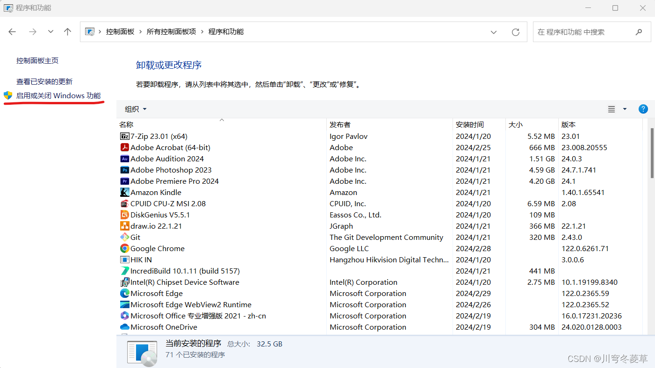
Task: Expand the view options dropdown arrow
Action: tap(625, 109)
